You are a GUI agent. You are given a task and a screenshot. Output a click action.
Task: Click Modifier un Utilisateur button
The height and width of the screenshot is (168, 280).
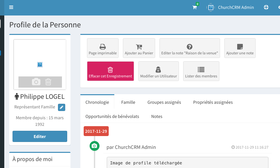coord(158,71)
